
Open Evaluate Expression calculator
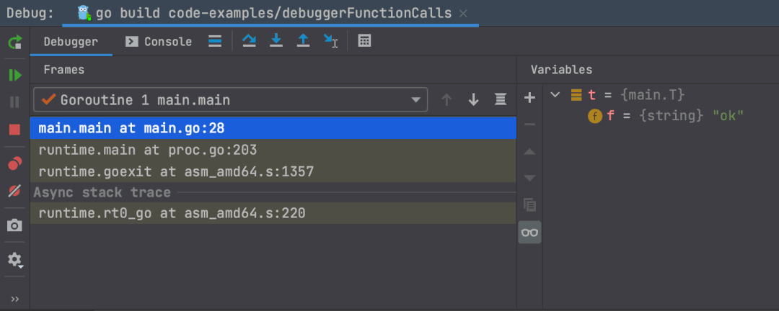click(x=364, y=41)
